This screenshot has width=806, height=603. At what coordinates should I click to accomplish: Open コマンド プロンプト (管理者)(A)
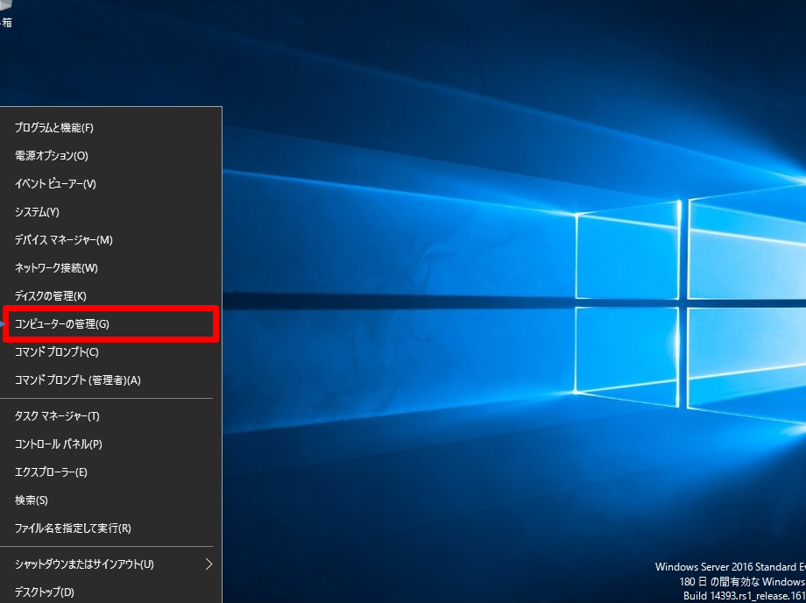point(78,380)
